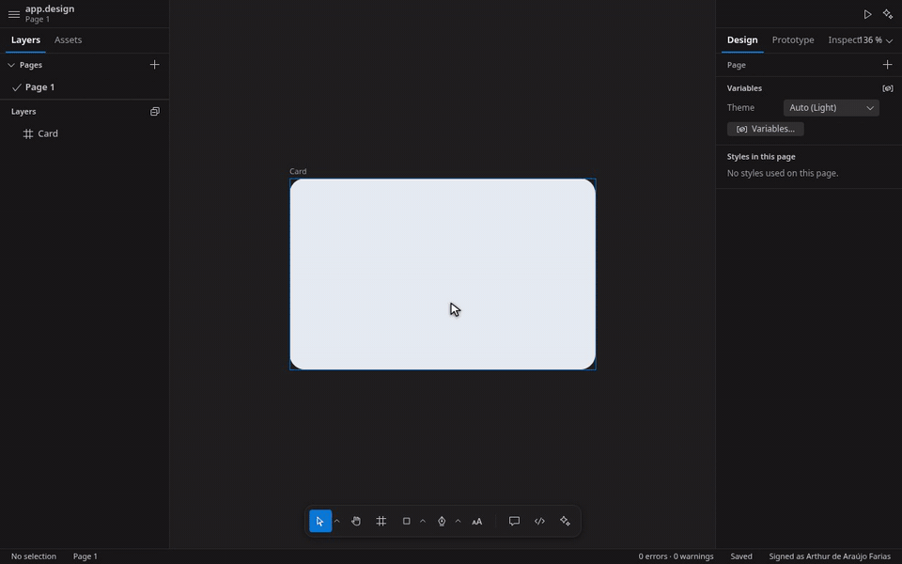Click 'No styles used on this page.' text
The image size is (902, 564).
[783, 173]
